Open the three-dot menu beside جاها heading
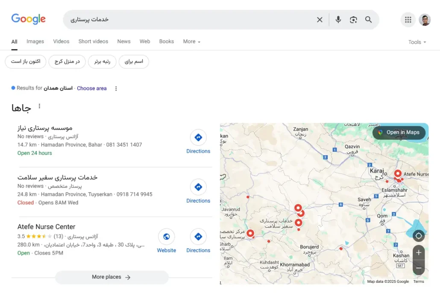The image size is (440, 293). click(x=39, y=106)
